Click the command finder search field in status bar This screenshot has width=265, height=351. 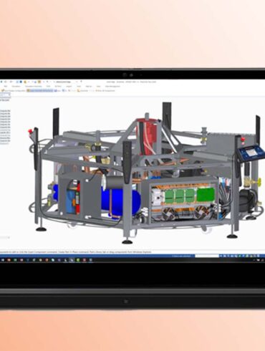[x=207, y=256]
